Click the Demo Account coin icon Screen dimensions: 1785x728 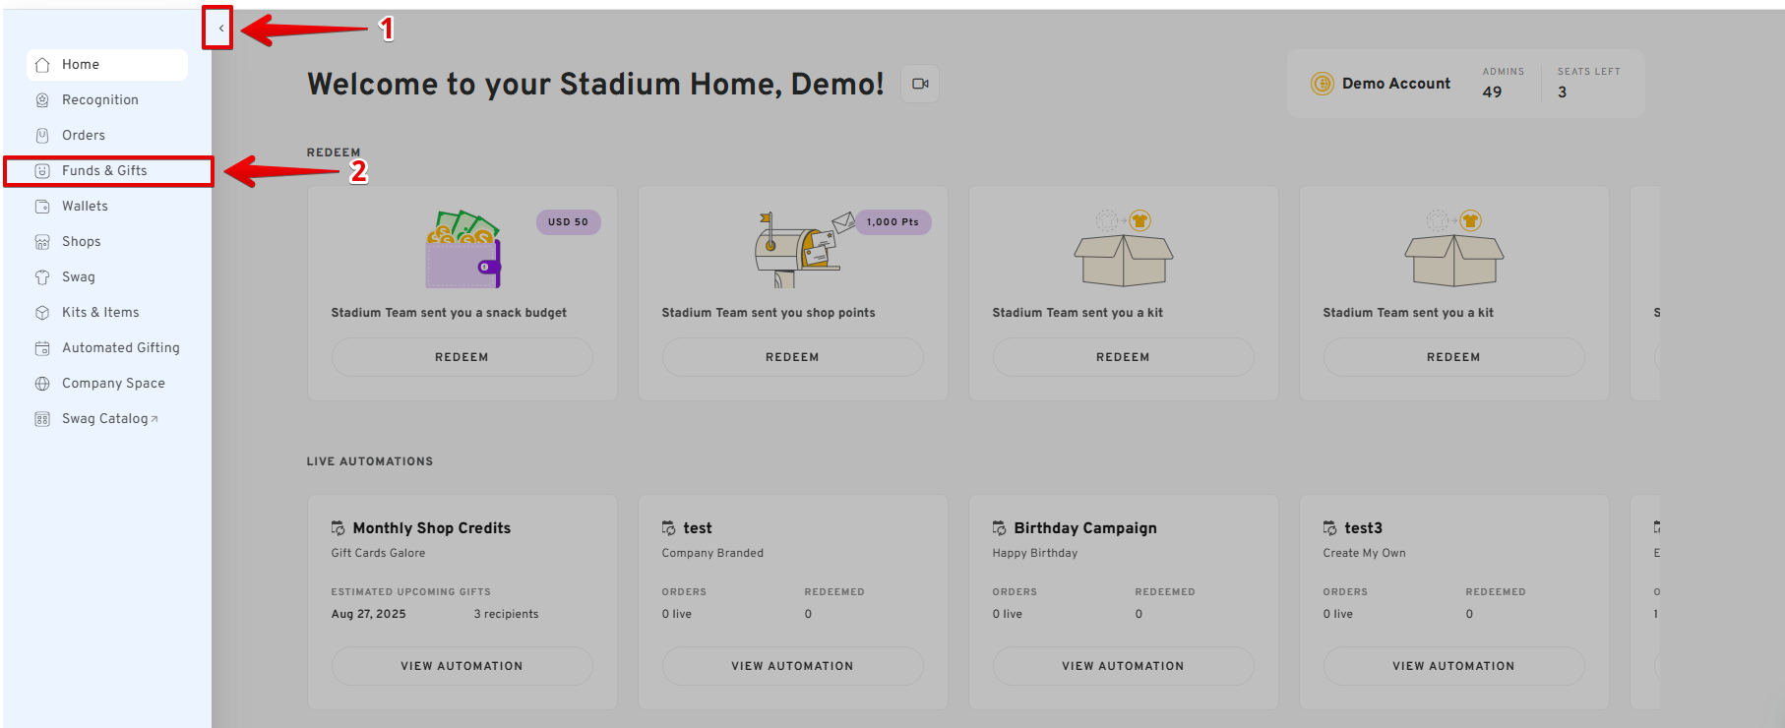(1322, 84)
